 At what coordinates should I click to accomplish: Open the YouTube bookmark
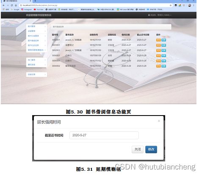pyautogui.click(x=39, y=9)
